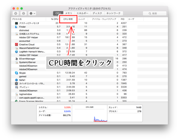This screenshot has width=179, height=140.
Task: Click the distnoted thread count 86
Action: pos(86,30)
